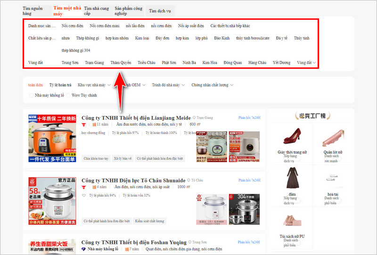Click blue diamond icon beside 'Nhà máy khổng lồ'

click(x=84, y=249)
